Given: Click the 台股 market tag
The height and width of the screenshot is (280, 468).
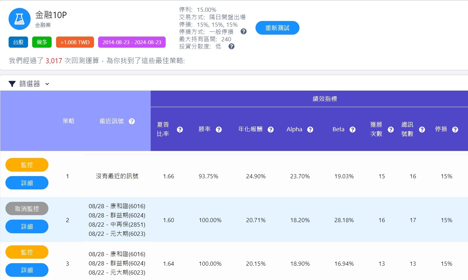Looking at the screenshot, I should click(x=18, y=42).
